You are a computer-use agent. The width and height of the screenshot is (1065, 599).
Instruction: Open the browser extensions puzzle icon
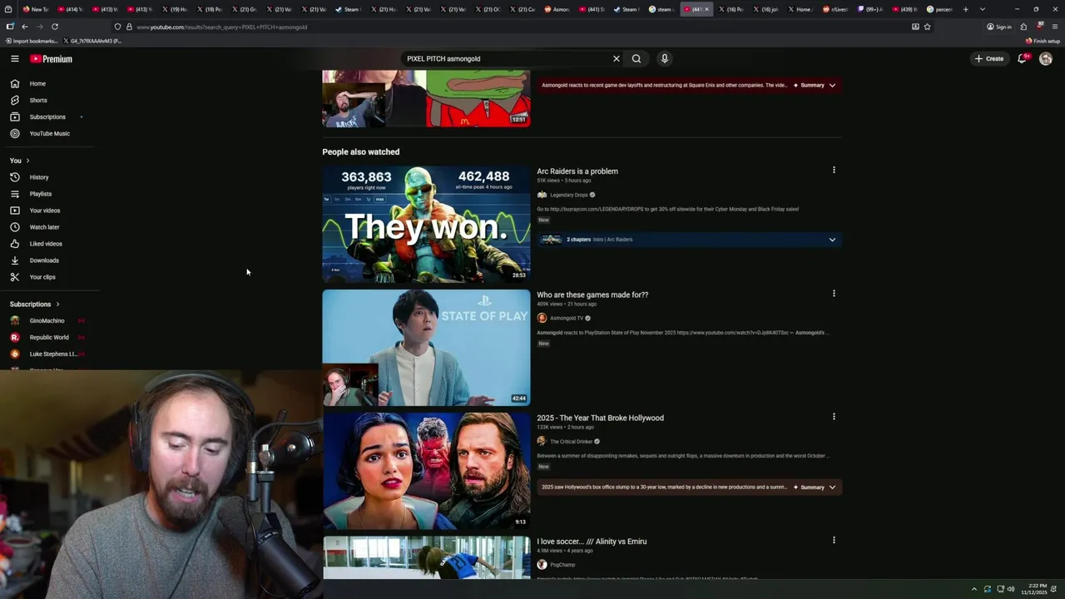click(x=1023, y=27)
